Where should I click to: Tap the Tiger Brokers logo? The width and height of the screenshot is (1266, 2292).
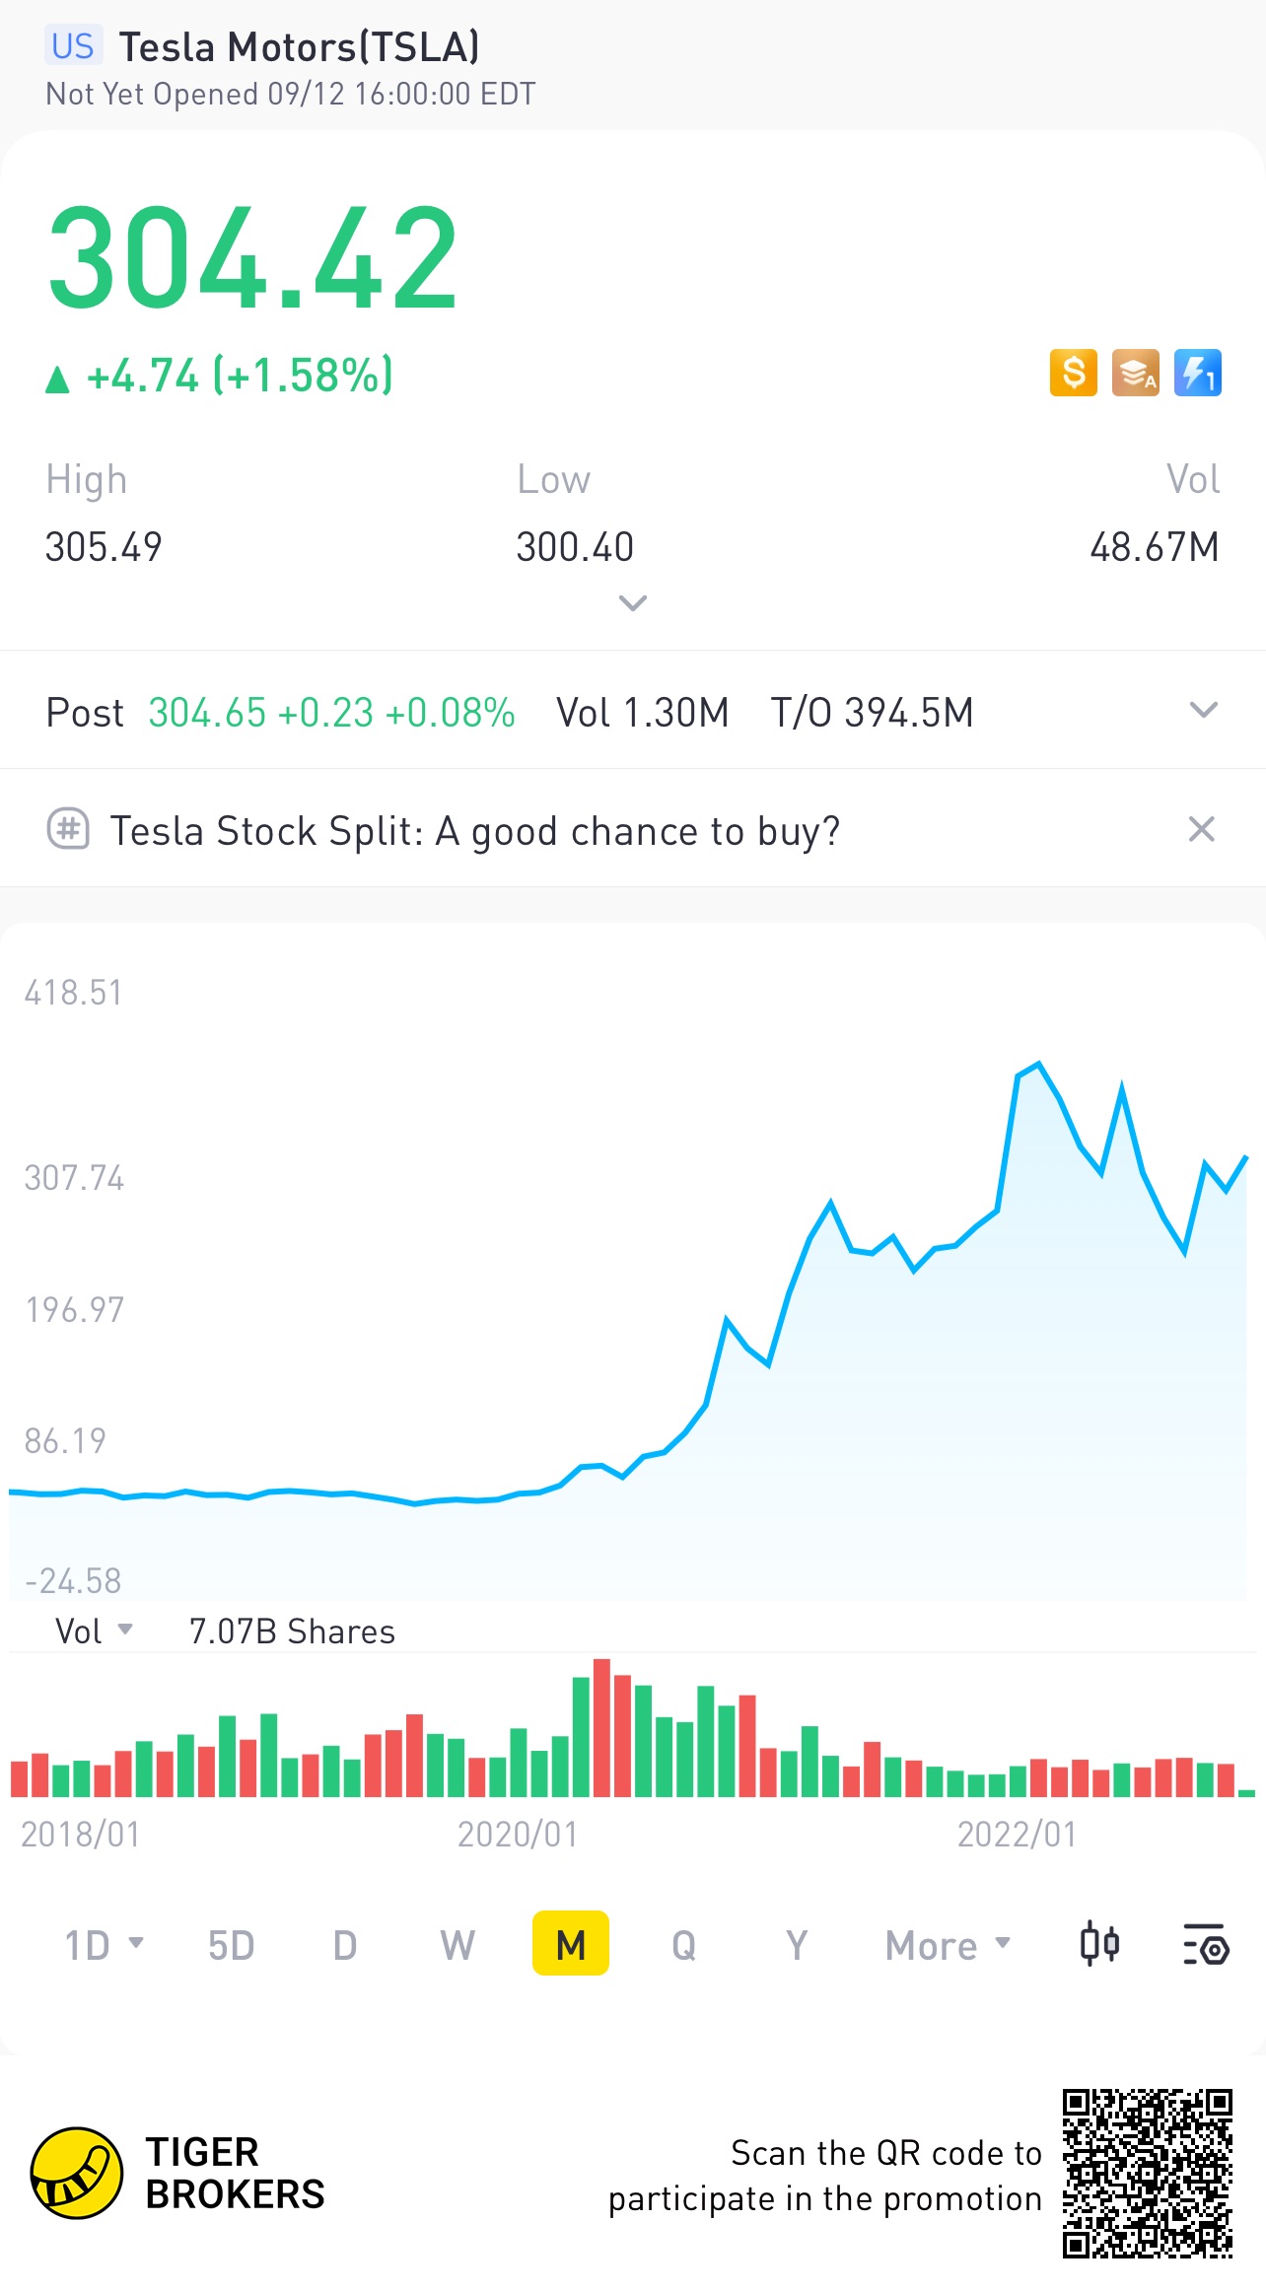(x=77, y=2173)
